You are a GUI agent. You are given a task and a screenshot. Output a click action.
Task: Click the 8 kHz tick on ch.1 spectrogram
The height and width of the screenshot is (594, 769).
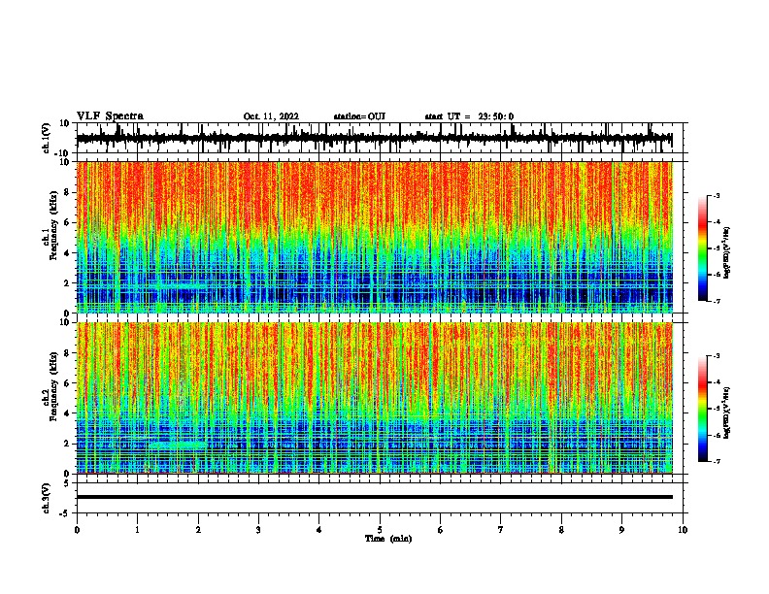[x=67, y=192]
